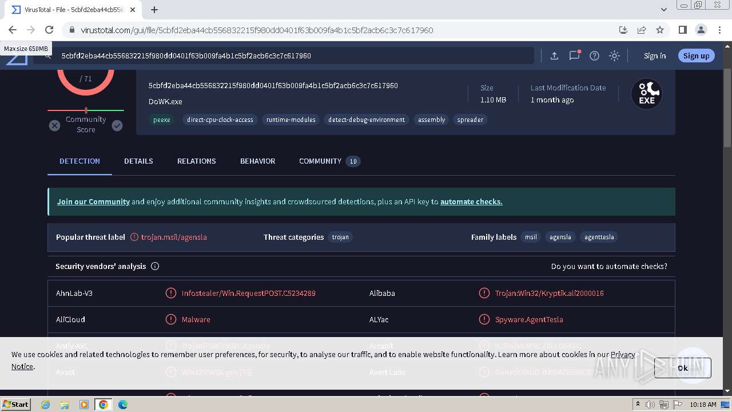Click the browser back arrow
This screenshot has height=412, width=732.
pyautogui.click(x=13, y=30)
